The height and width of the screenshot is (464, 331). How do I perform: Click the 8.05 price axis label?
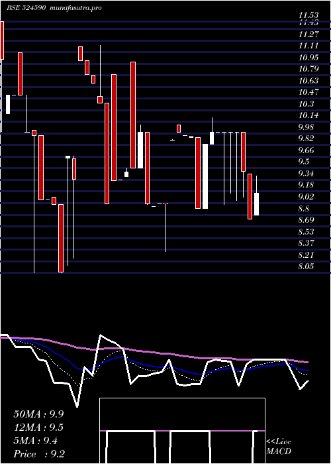[306, 266]
